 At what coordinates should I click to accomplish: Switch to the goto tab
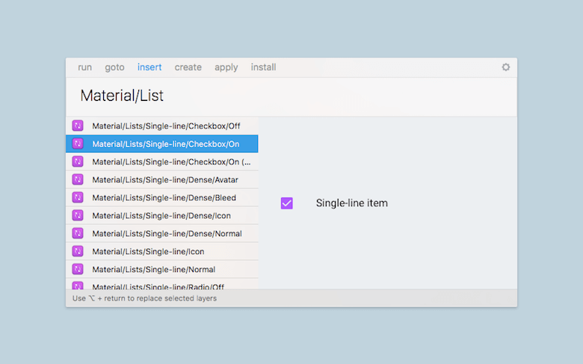pyautogui.click(x=114, y=67)
